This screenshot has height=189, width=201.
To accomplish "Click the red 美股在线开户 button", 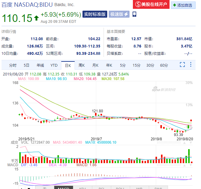I will [152, 5].
